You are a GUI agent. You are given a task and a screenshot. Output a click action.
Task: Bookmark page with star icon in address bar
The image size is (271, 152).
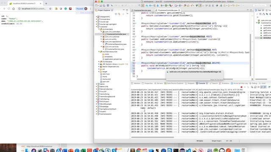[x=50, y=8]
